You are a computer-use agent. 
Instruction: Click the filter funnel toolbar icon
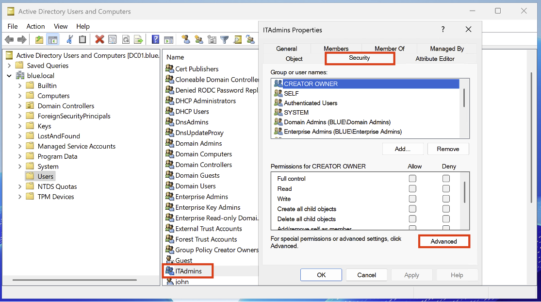[224, 40]
